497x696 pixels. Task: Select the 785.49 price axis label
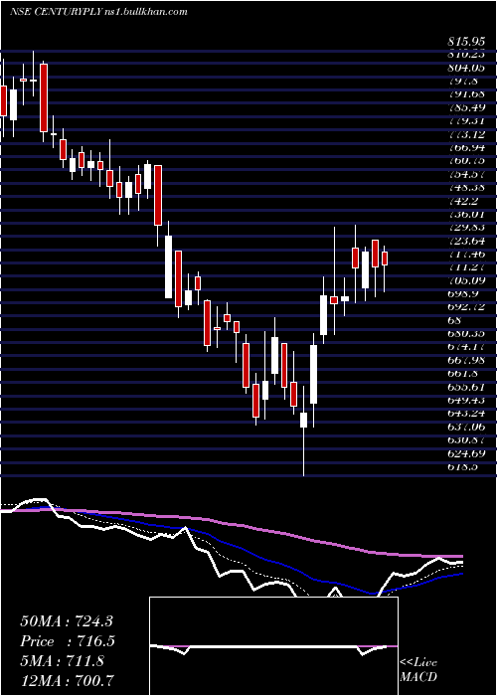466,107
